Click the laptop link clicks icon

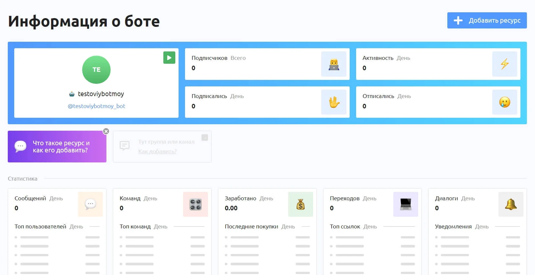(406, 204)
